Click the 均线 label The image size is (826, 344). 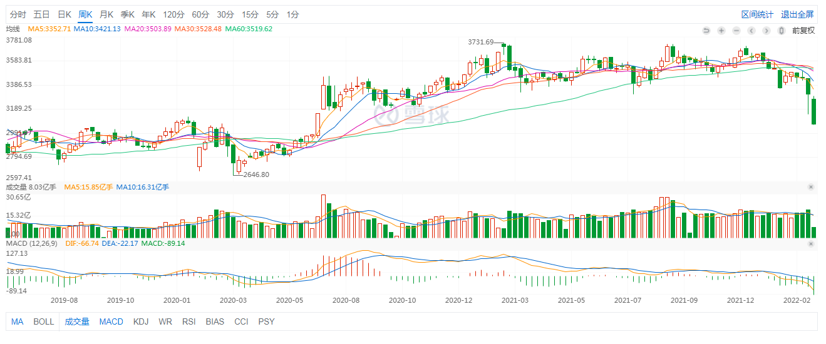13,29
